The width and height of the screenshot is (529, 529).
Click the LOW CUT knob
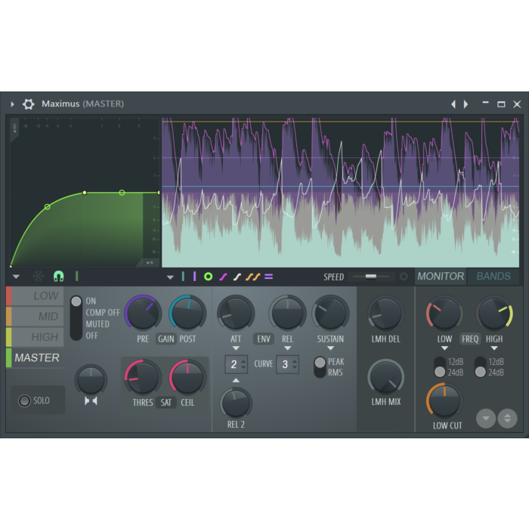444,401
